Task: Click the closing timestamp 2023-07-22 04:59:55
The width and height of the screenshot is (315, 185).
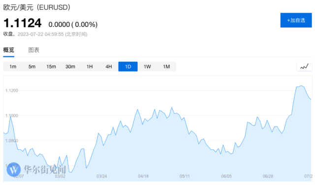Action: pos(40,34)
